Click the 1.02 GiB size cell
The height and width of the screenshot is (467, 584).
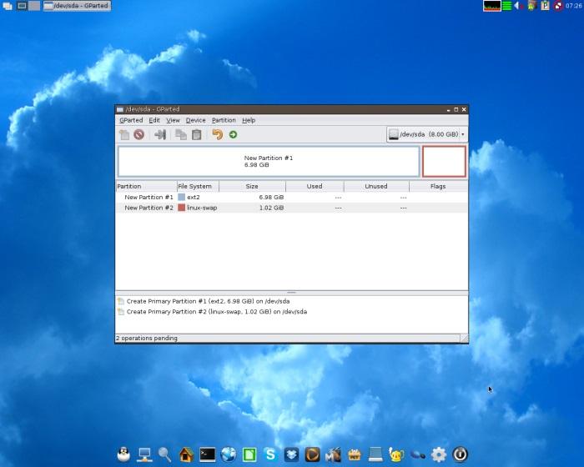point(271,208)
